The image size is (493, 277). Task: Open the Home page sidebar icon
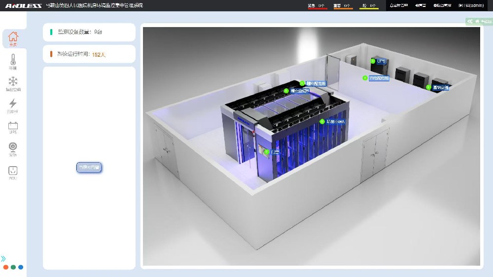[13, 38]
